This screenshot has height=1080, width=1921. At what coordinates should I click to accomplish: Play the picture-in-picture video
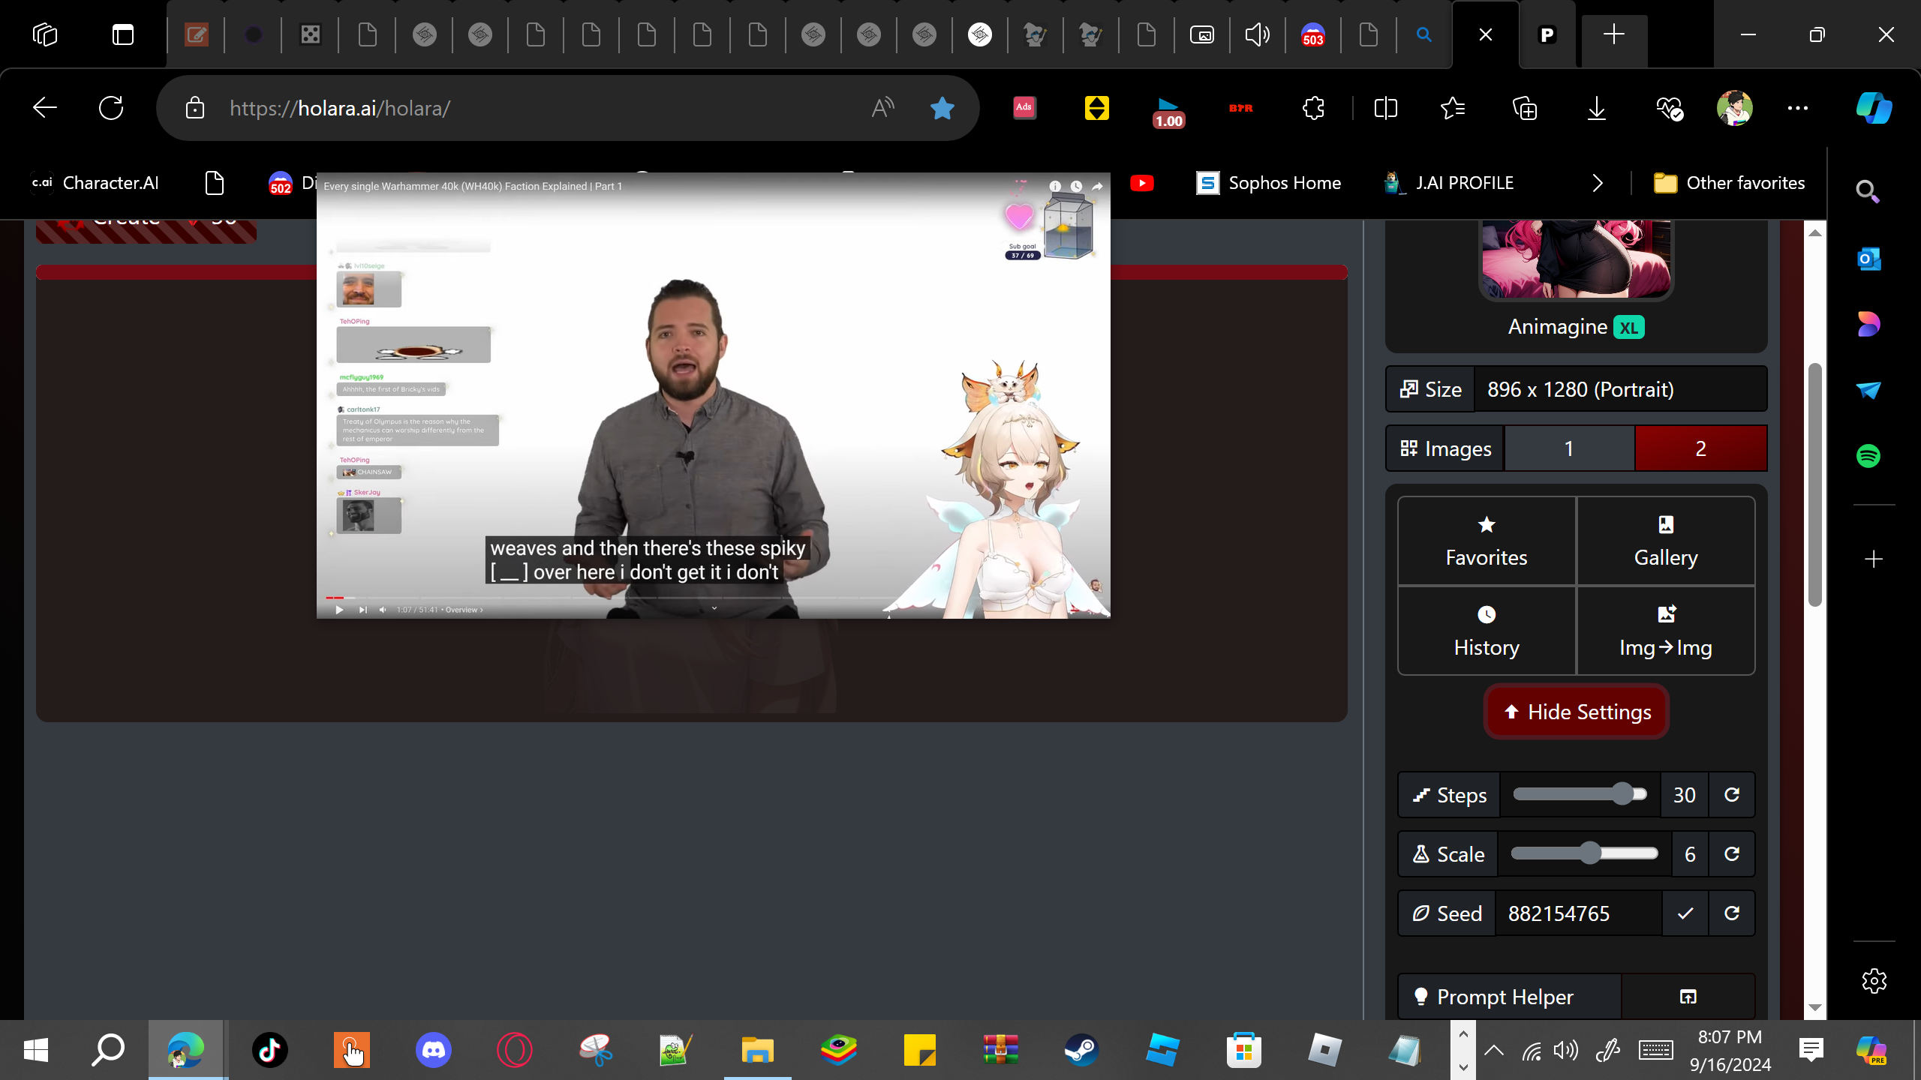(x=339, y=610)
